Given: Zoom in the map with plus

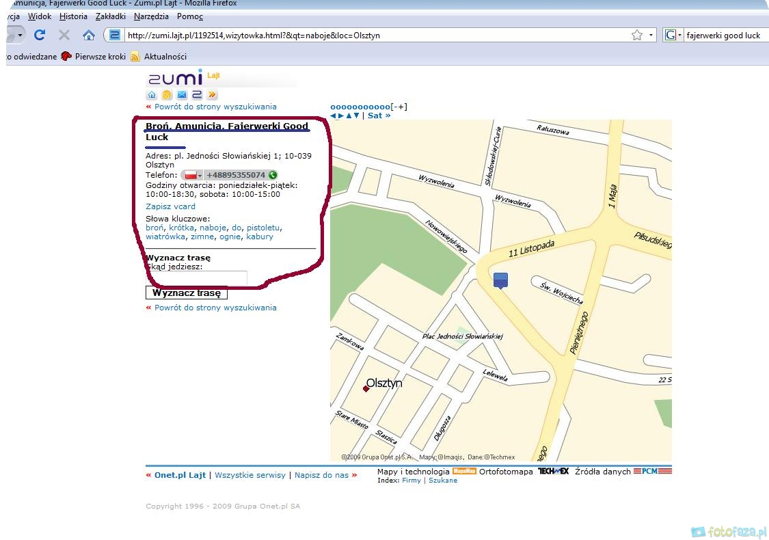Looking at the screenshot, I should click(402, 107).
